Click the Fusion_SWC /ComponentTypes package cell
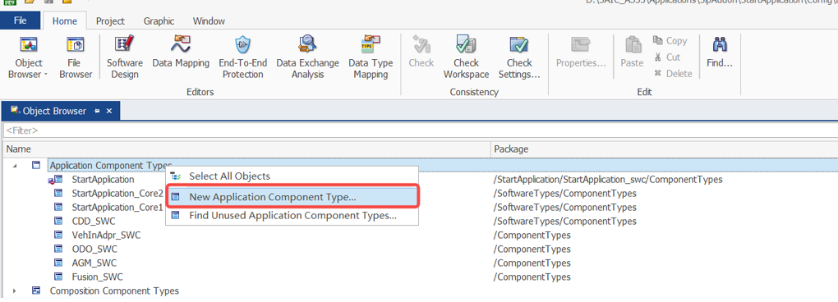 532,277
